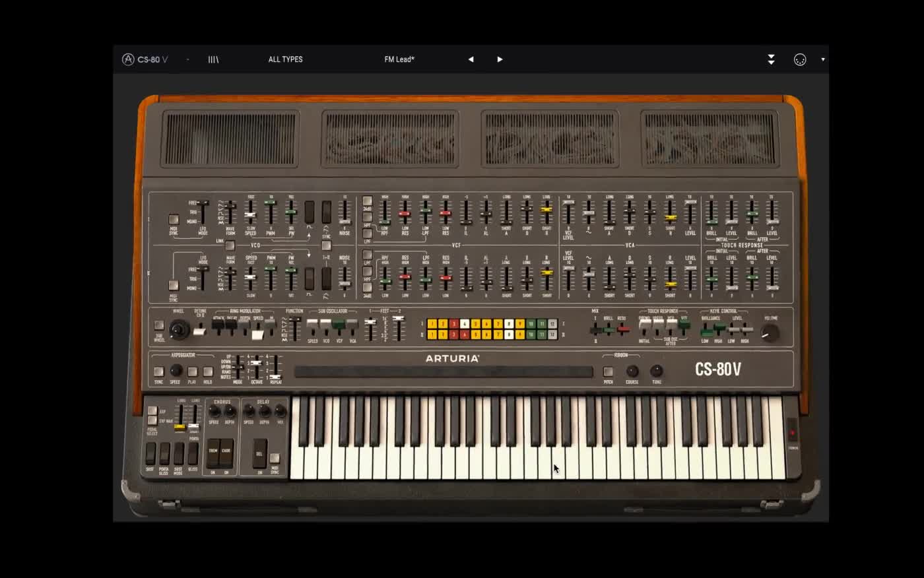The image size is (924, 578).
Task: Switch on the TREM rocker
Action: pos(213,453)
